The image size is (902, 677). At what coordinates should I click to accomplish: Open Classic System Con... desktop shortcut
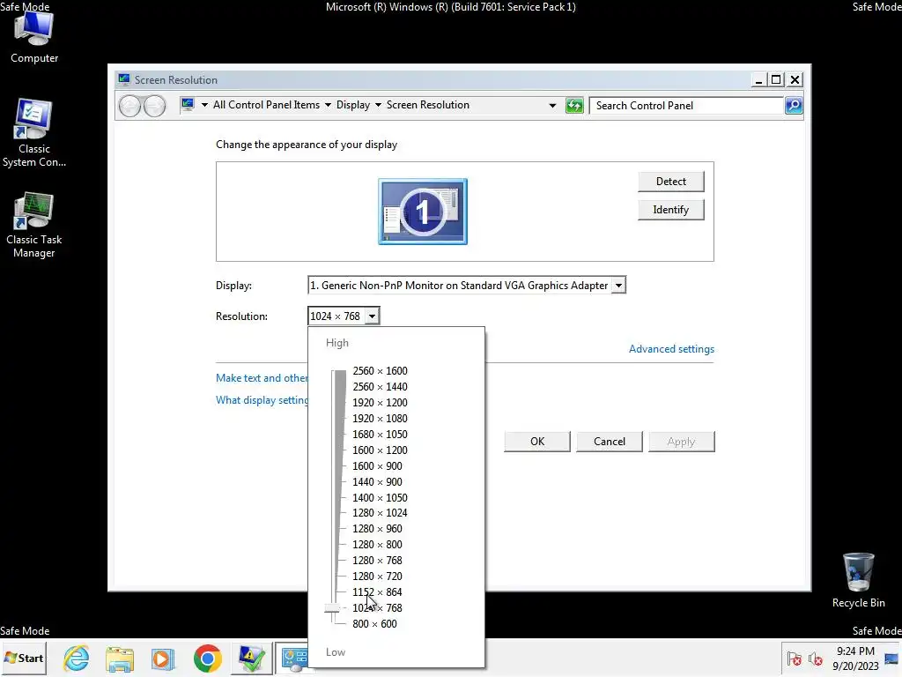click(34, 133)
